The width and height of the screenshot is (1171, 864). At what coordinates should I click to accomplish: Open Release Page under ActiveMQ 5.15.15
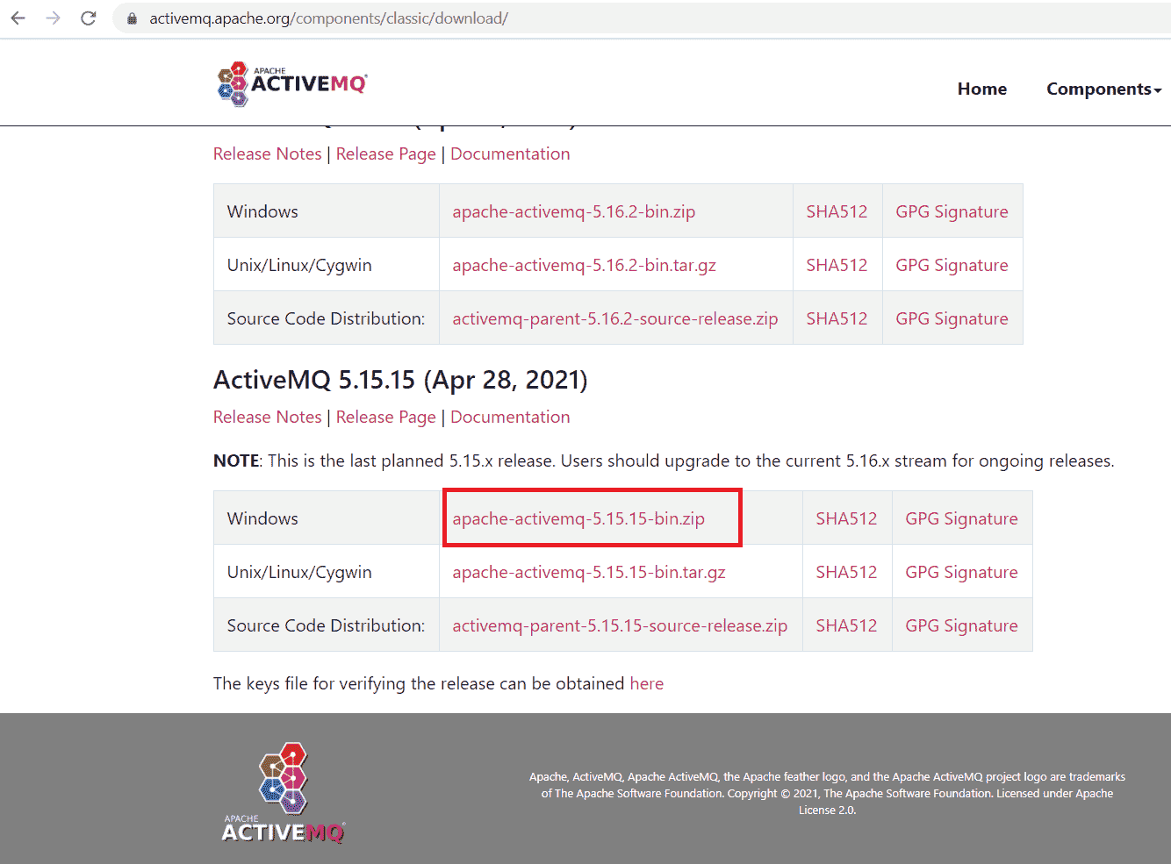coord(386,417)
